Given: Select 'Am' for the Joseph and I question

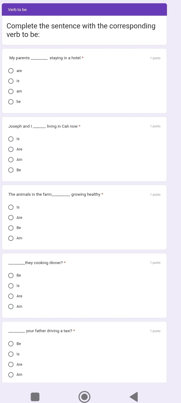Looking at the screenshot, I should tap(11, 159).
